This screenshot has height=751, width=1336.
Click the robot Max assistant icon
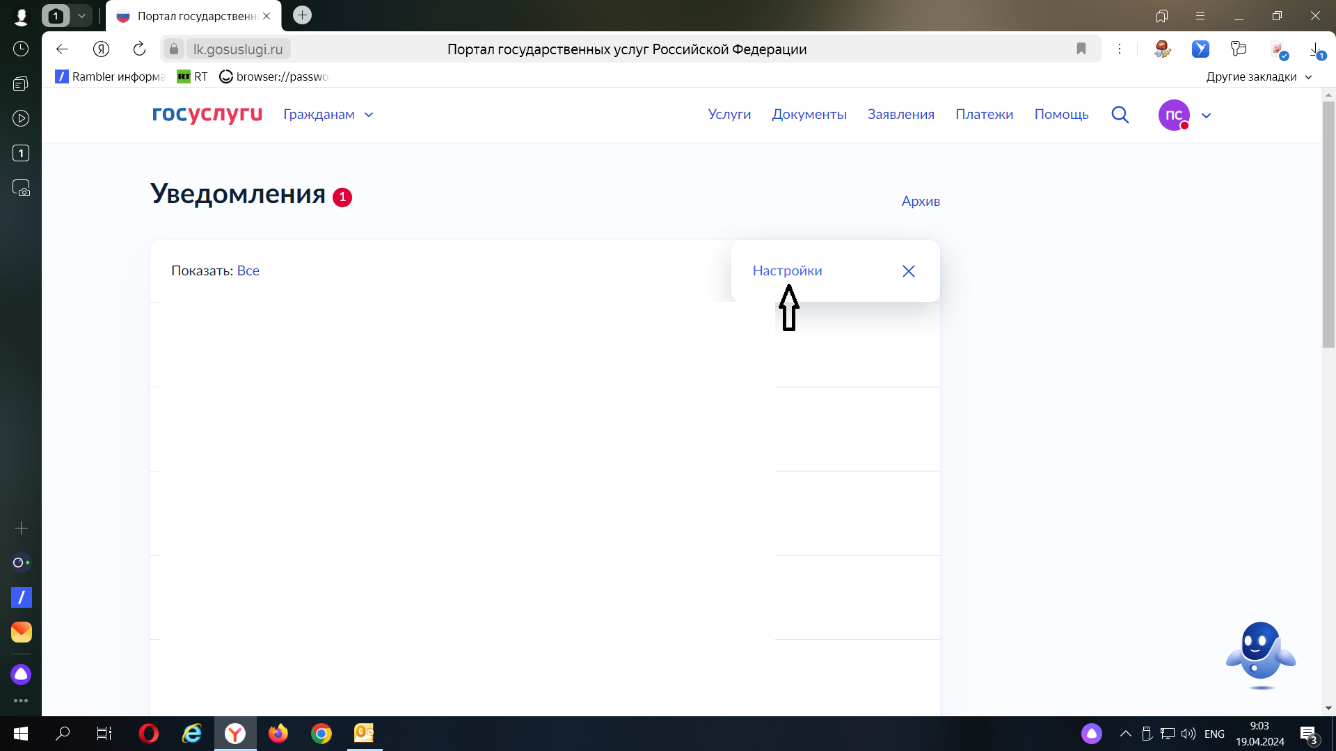(1260, 652)
